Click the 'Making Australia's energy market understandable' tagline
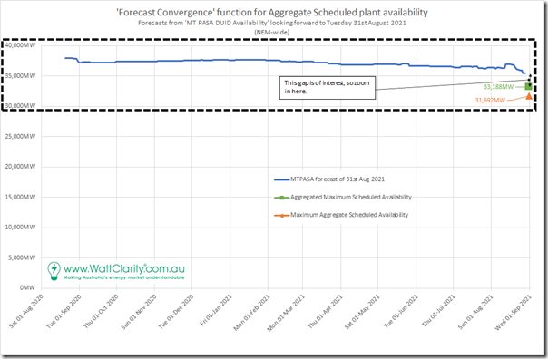548x359 pixels. [123, 277]
